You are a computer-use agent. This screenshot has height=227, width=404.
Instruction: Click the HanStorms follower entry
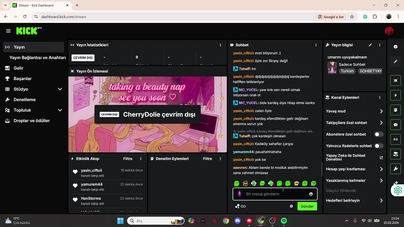[x=108, y=201]
